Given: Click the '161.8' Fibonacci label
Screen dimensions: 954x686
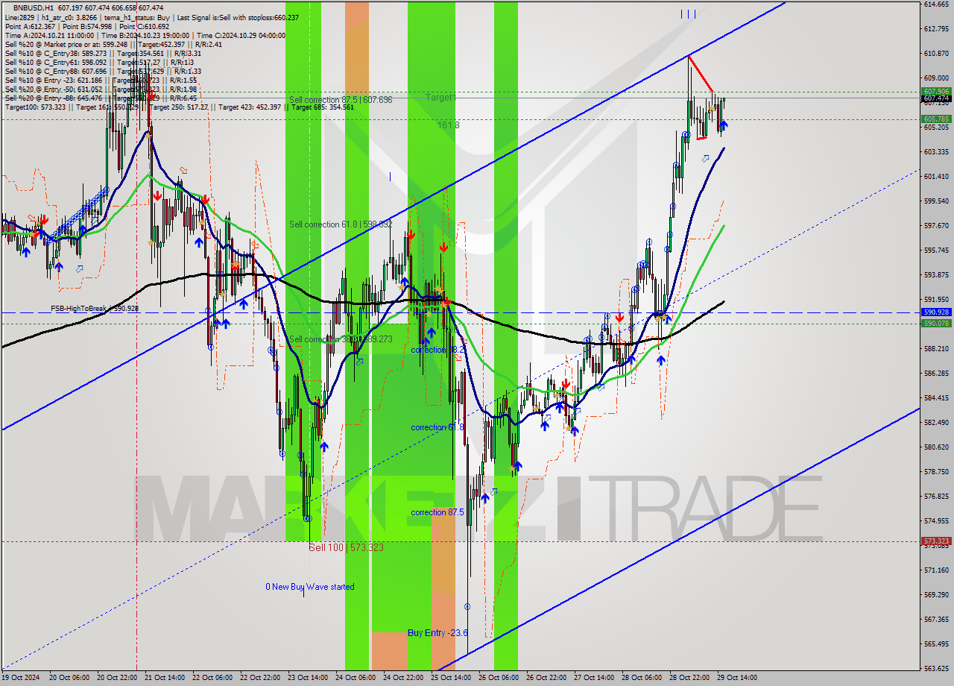Looking at the screenshot, I should point(448,125).
